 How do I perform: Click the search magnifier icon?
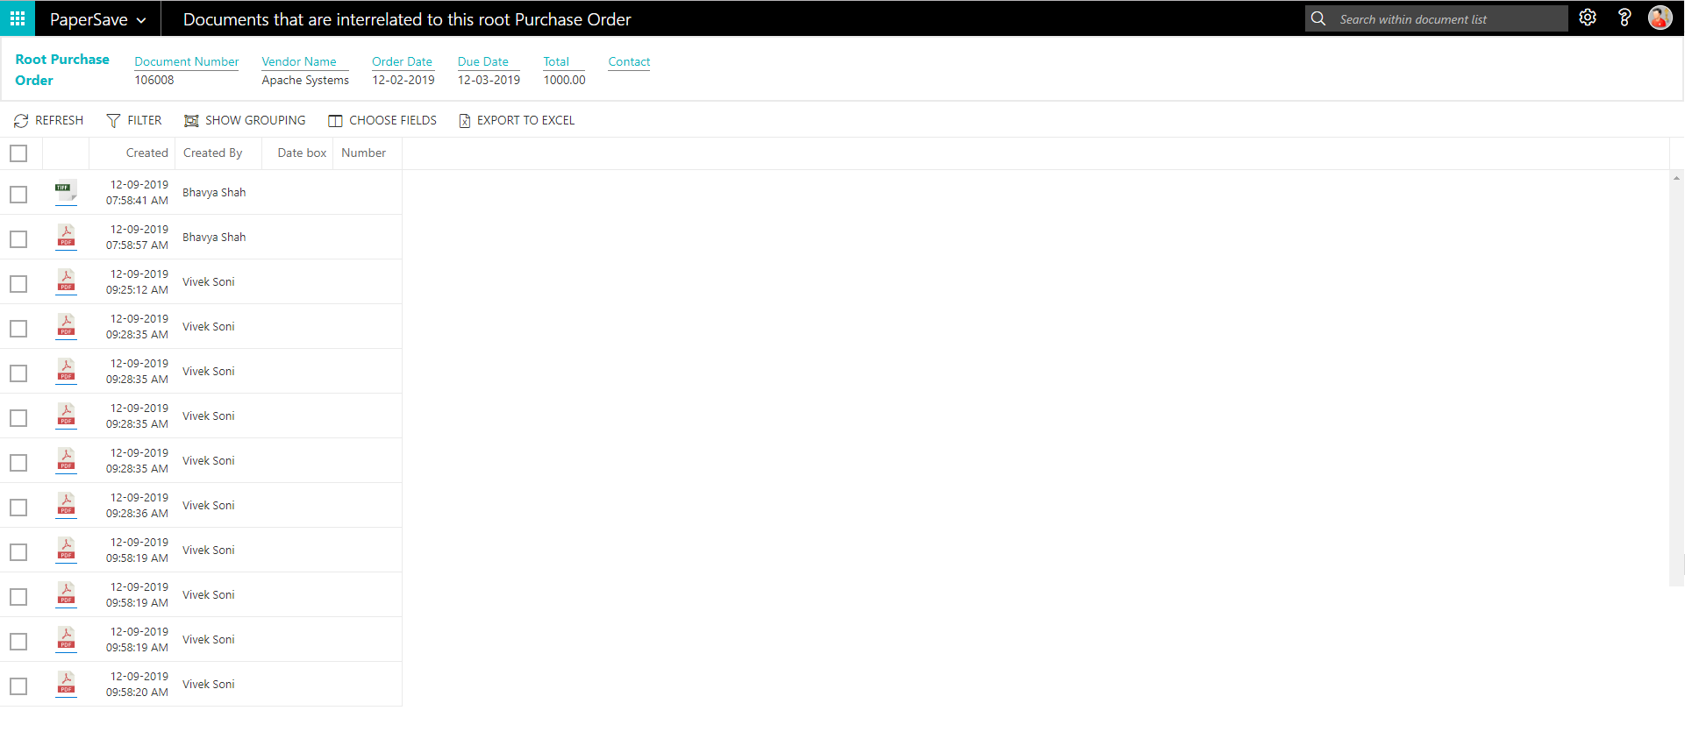[x=1317, y=18]
